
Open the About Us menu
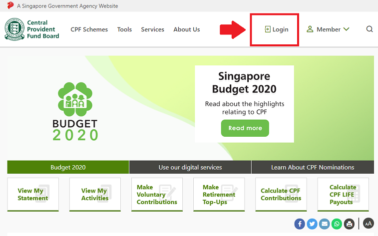187,29
